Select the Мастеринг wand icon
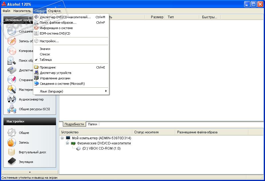 coord(11,89)
